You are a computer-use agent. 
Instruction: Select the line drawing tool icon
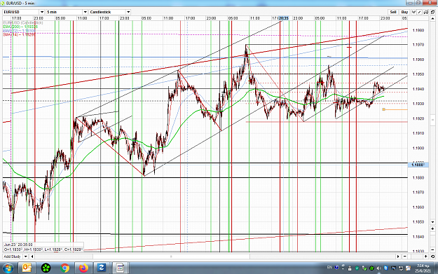pos(420,12)
